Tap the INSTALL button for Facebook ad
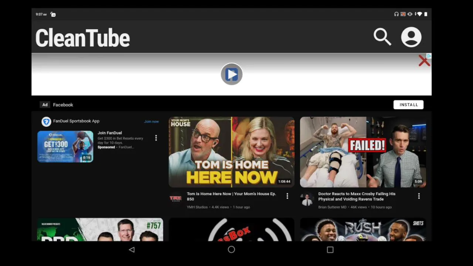Screen dimensions: 473x266 pyautogui.click(x=408, y=105)
